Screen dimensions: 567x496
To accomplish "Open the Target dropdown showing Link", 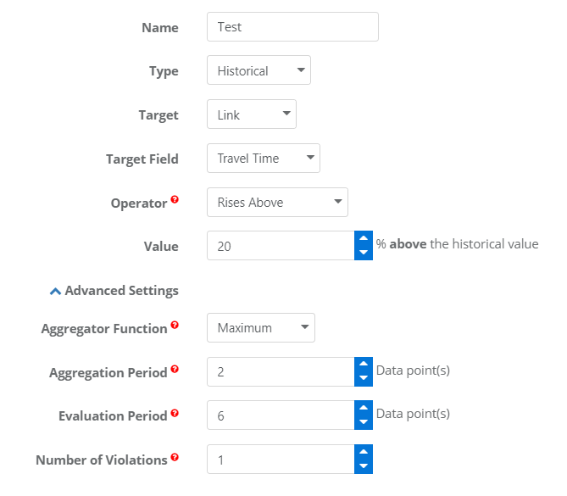I will 252,114.
